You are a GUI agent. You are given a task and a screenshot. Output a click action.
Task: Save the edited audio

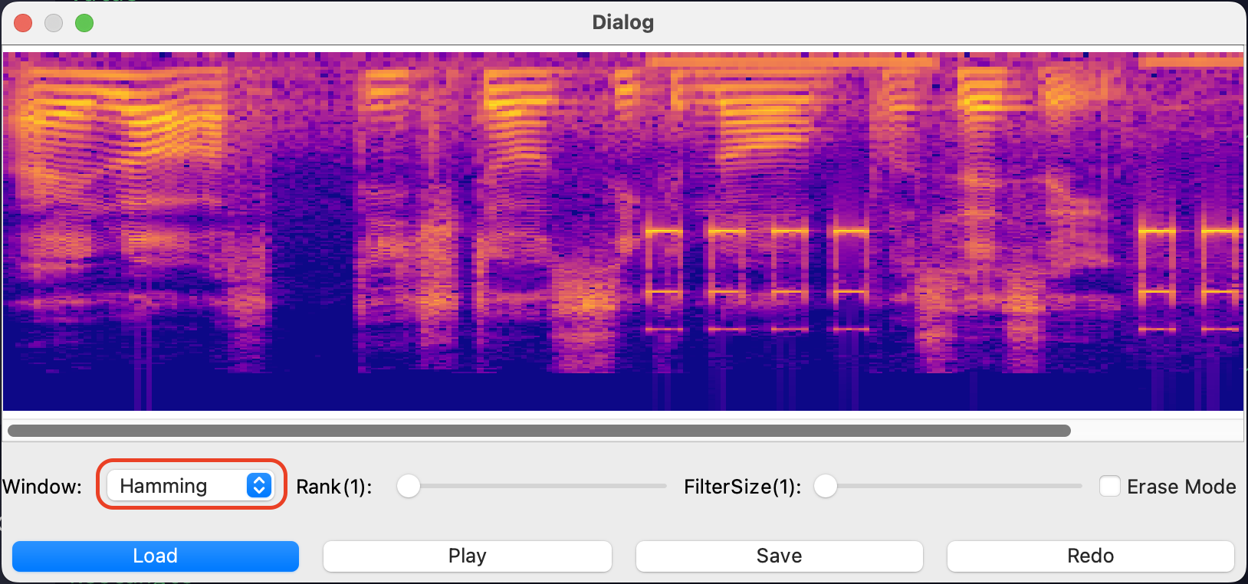tap(779, 556)
